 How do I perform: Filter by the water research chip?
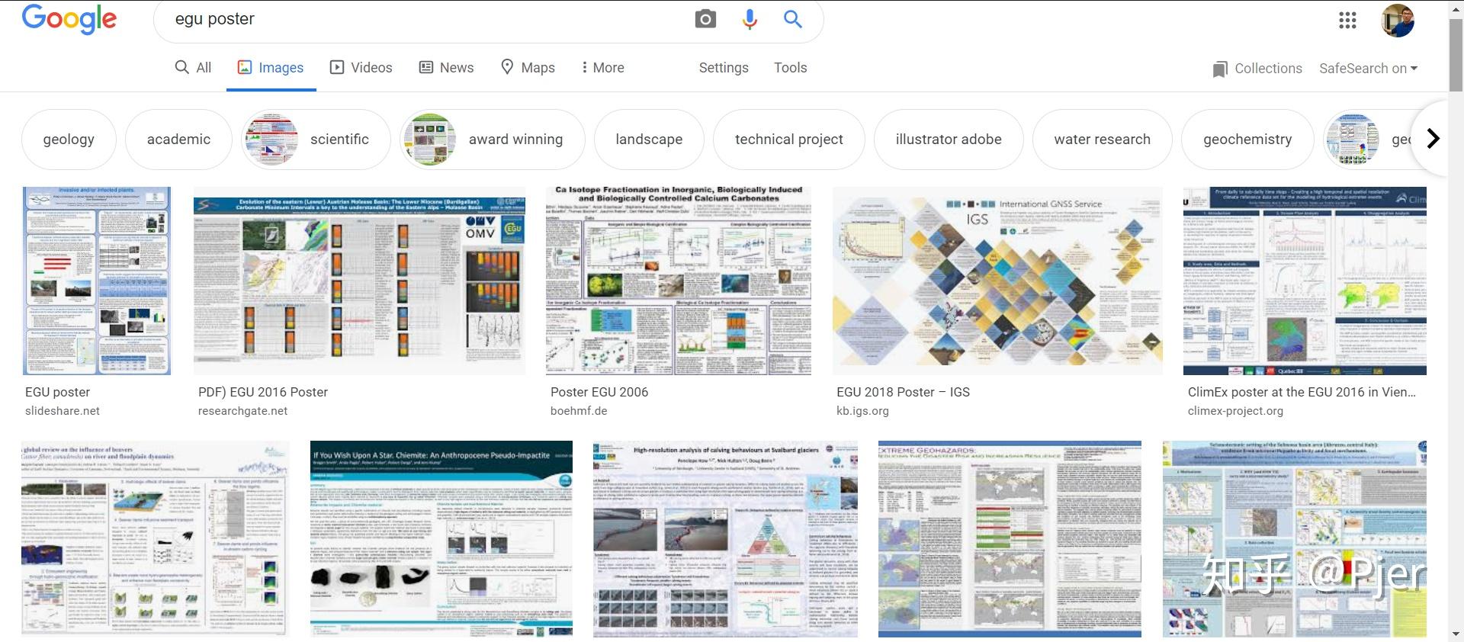pos(1102,139)
